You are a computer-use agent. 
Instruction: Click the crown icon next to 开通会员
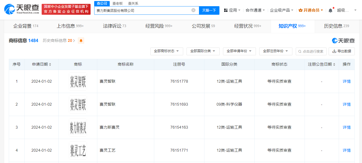point(300,10)
